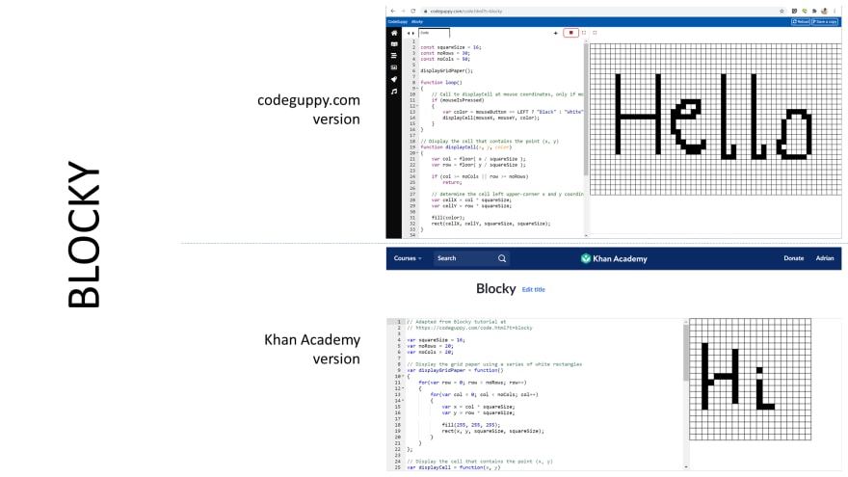Click the fullscreen icon above the canvas
Viewport: 848px width, 477px height.
pyautogui.click(x=595, y=33)
